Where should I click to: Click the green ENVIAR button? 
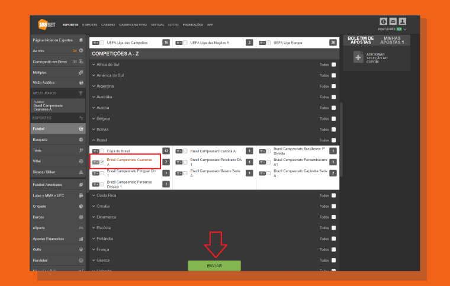coord(214,266)
